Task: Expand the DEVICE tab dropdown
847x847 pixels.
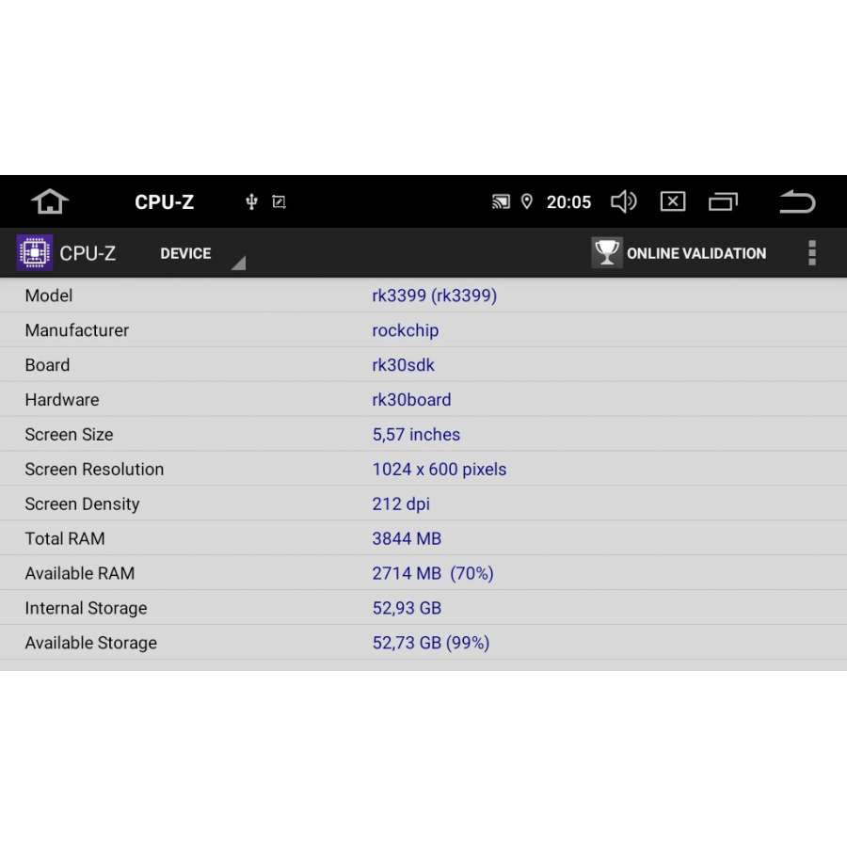Action: [x=202, y=253]
